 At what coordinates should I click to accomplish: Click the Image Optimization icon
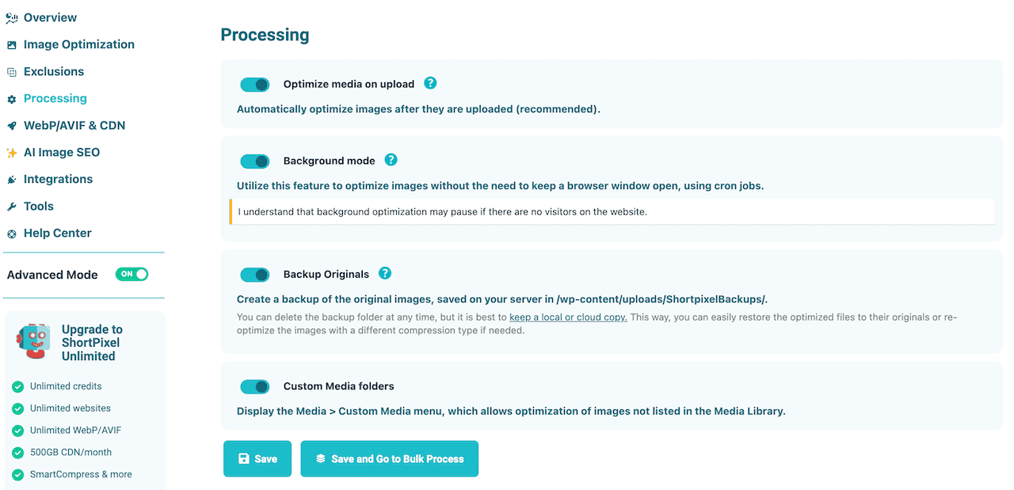click(12, 44)
